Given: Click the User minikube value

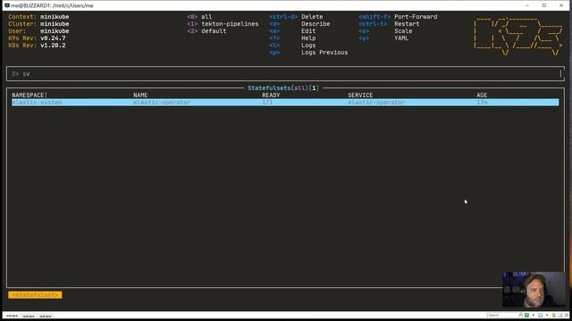Looking at the screenshot, I should [x=55, y=31].
